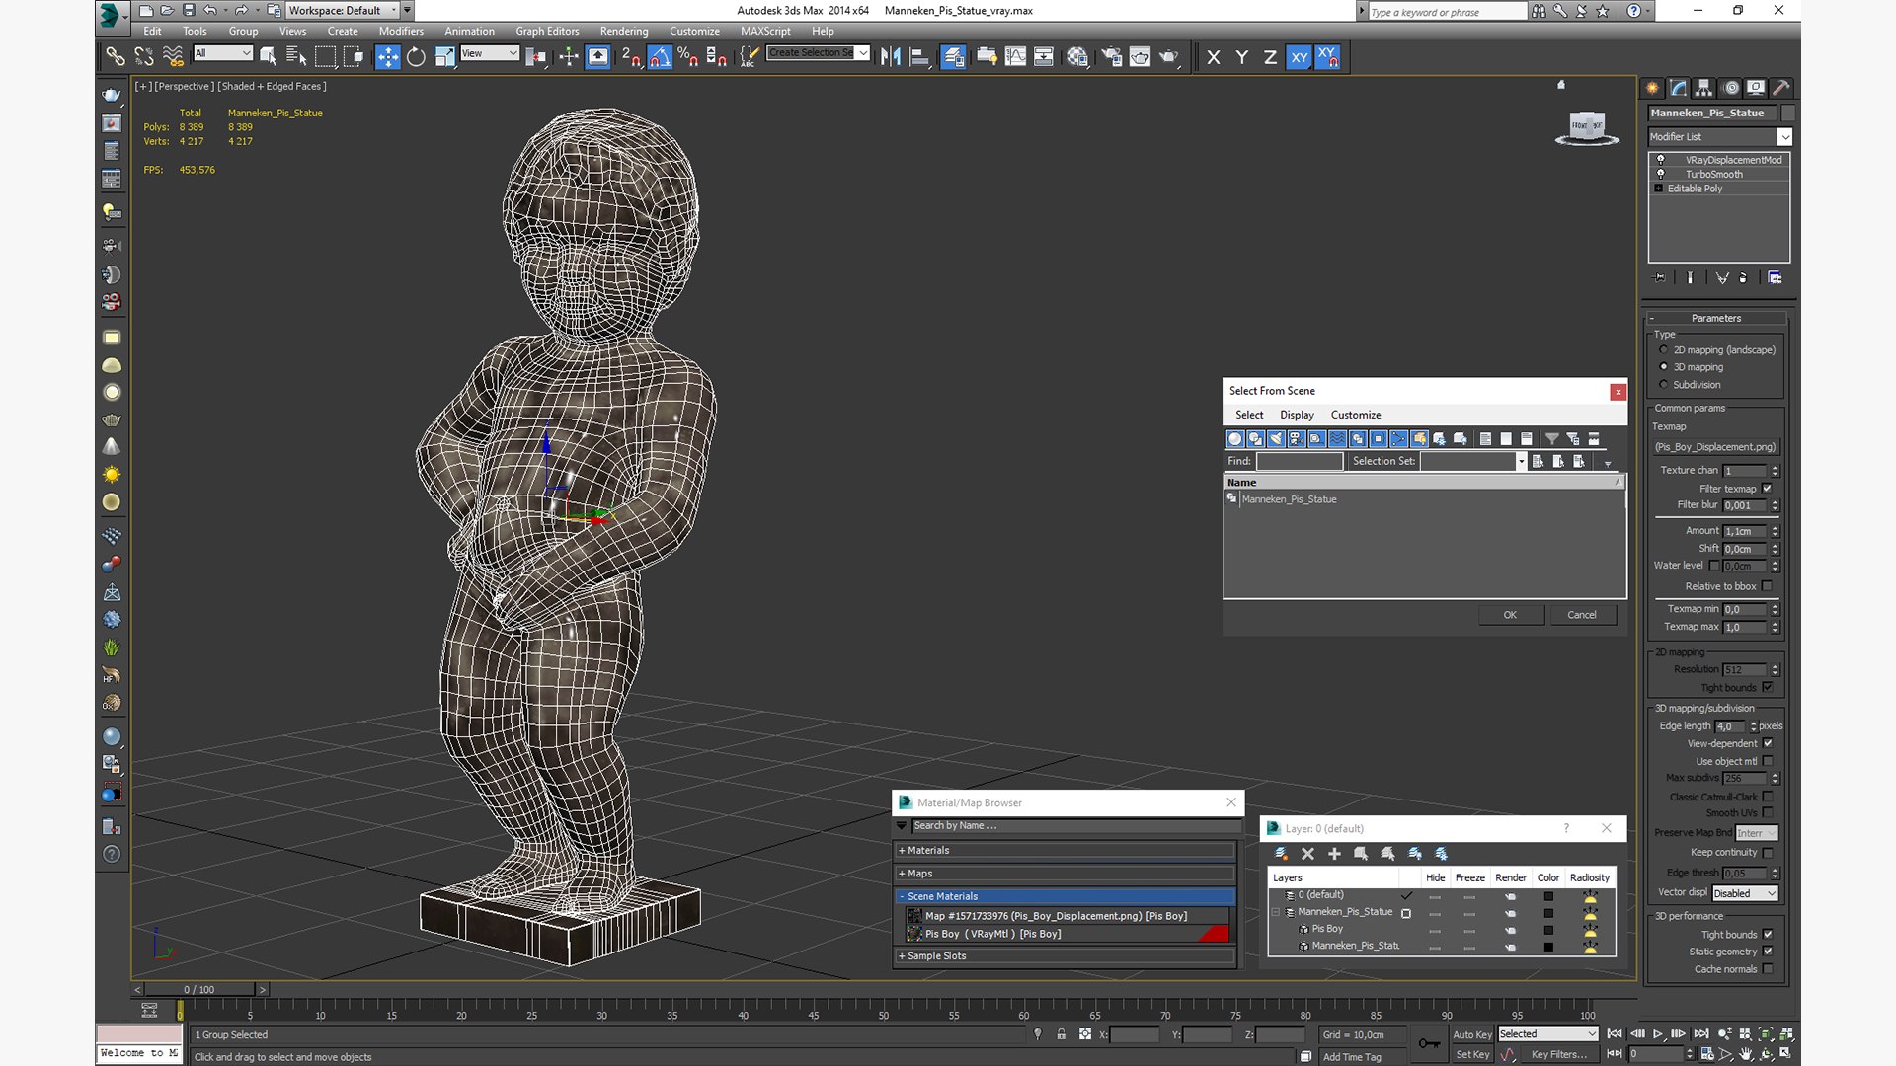Expand the Materials rollout in browser
1896x1066 pixels.
(x=1066, y=850)
